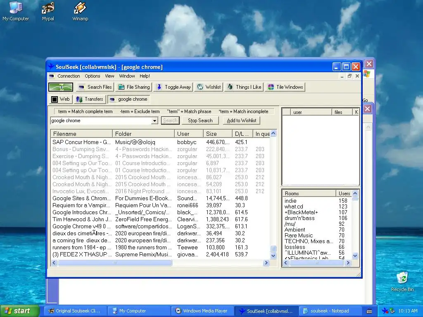Select the Google Sites & Chrom... result

[x=160, y=198]
